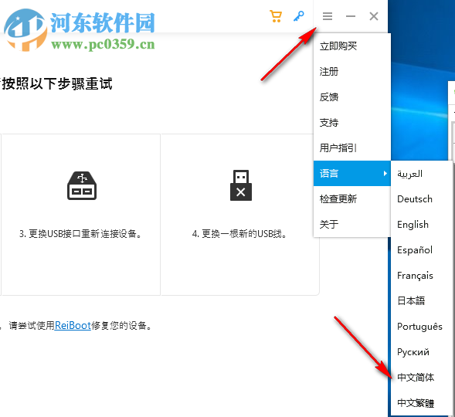Open 关于 menu entry
The width and height of the screenshot is (455, 417).
(x=352, y=224)
